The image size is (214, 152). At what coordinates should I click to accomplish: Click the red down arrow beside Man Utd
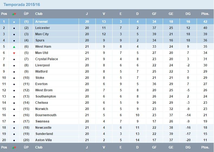(x=14, y=53)
